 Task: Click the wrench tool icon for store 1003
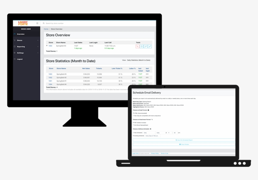click(x=146, y=46)
